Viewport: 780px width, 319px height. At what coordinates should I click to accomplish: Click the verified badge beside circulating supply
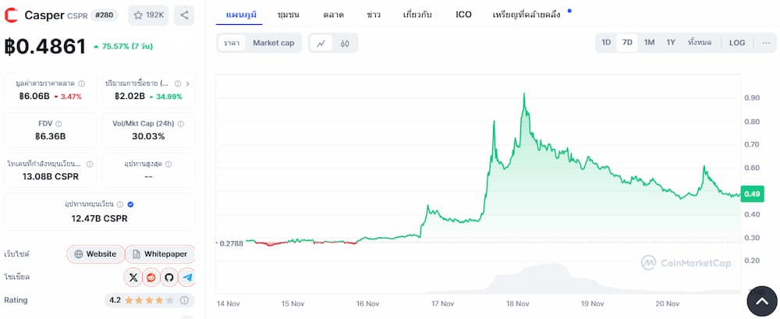coord(130,204)
